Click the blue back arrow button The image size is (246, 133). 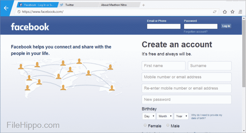pyautogui.click(x=6, y=8)
